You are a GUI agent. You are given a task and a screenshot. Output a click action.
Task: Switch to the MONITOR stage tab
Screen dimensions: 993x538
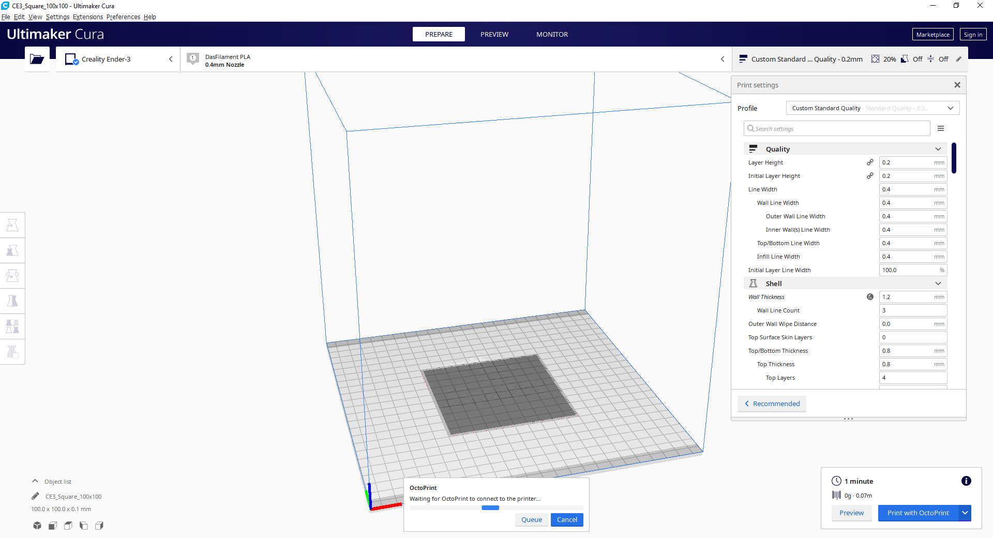coord(552,34)
